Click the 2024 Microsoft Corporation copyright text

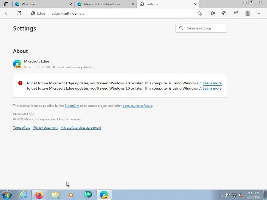pos(47,119)
